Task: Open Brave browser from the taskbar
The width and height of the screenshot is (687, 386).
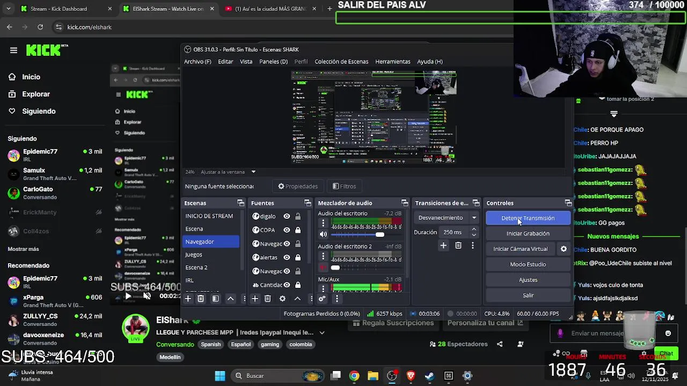Action: point(411,376)
